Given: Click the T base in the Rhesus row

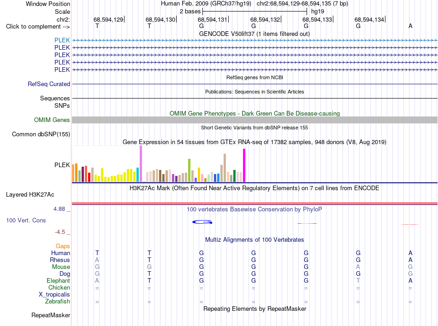Looking at the screenshot, I should [149, 260].
